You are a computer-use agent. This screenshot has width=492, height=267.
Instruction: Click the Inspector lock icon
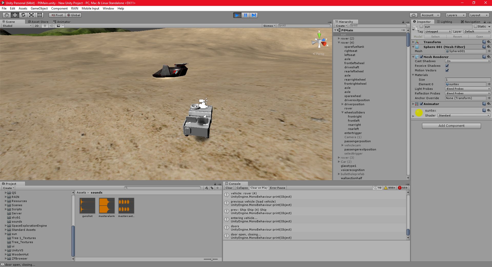click(x=485, y=22)
